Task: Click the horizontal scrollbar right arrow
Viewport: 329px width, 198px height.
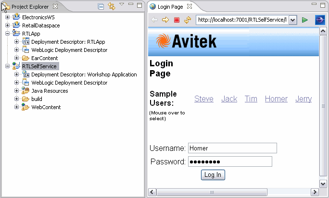Action: tap(315, 192)
